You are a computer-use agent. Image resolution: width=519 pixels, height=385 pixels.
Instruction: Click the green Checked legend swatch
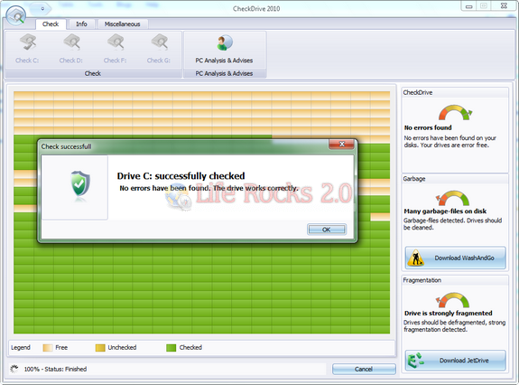coord(171,348)
